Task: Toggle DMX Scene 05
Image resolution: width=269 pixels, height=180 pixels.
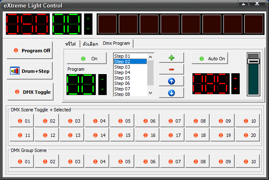Action: (122, 121)
